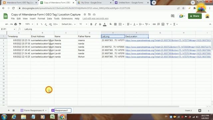The height and width of the screenshot is (120, 213).
Task: Open the File menu
Action: click(x=13, y=19)
